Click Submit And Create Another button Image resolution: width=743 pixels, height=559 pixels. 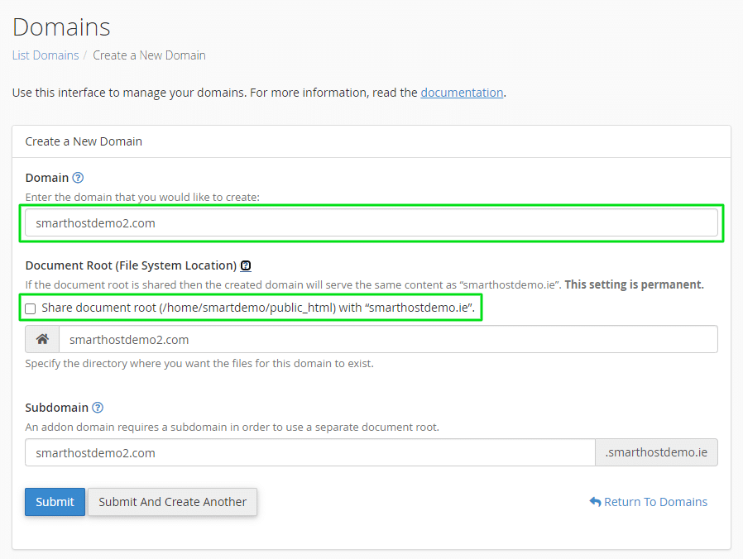[x=172, y=502]
